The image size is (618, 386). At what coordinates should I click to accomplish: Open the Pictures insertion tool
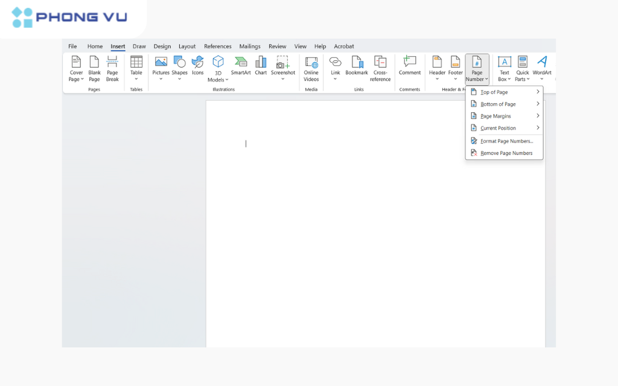[161, 66]
